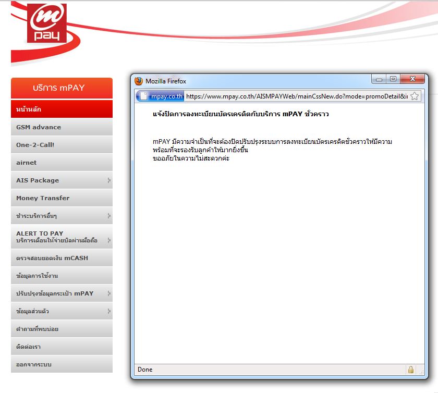This screenshot has height=393, width=438.
Task: Expand ข้อมูลส่วนตัว submenu arrow
Action: point(109,311)
